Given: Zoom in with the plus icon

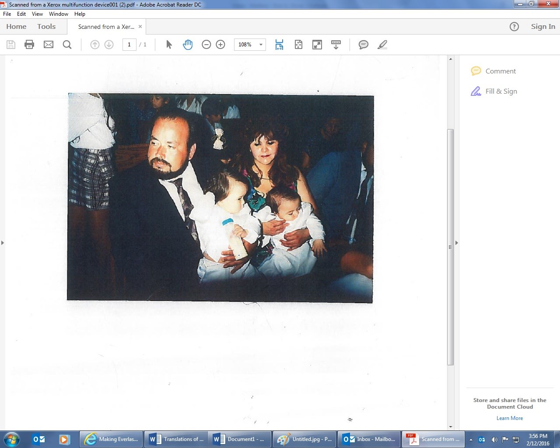Looking at the screenshot, I should click(220, 45).
